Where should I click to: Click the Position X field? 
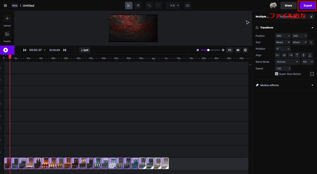pyautogui.click(x=283, y=36)
